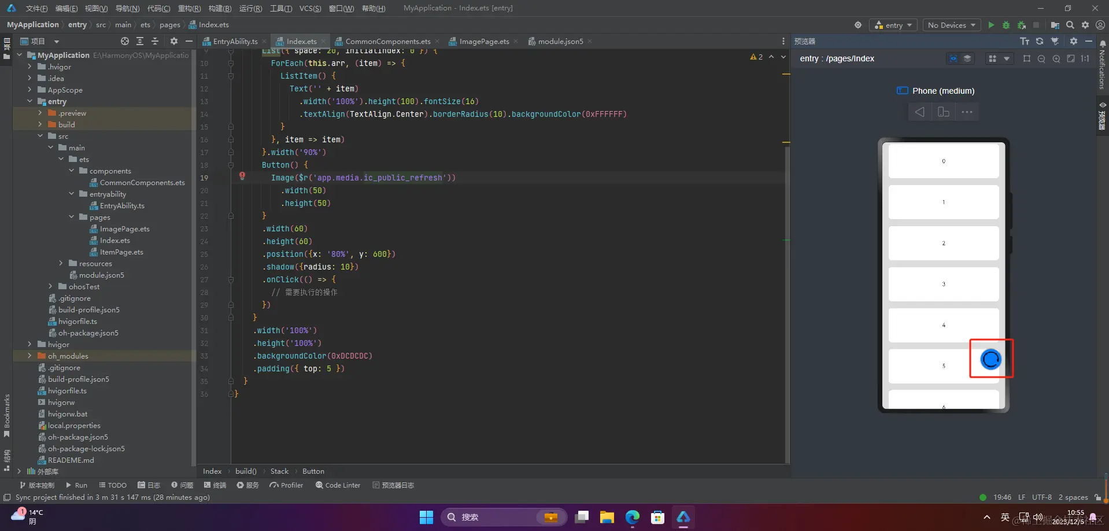Open the Code Linter tool window
Image resolution: width=1109 pixels, height=531 pixels.
338,485
